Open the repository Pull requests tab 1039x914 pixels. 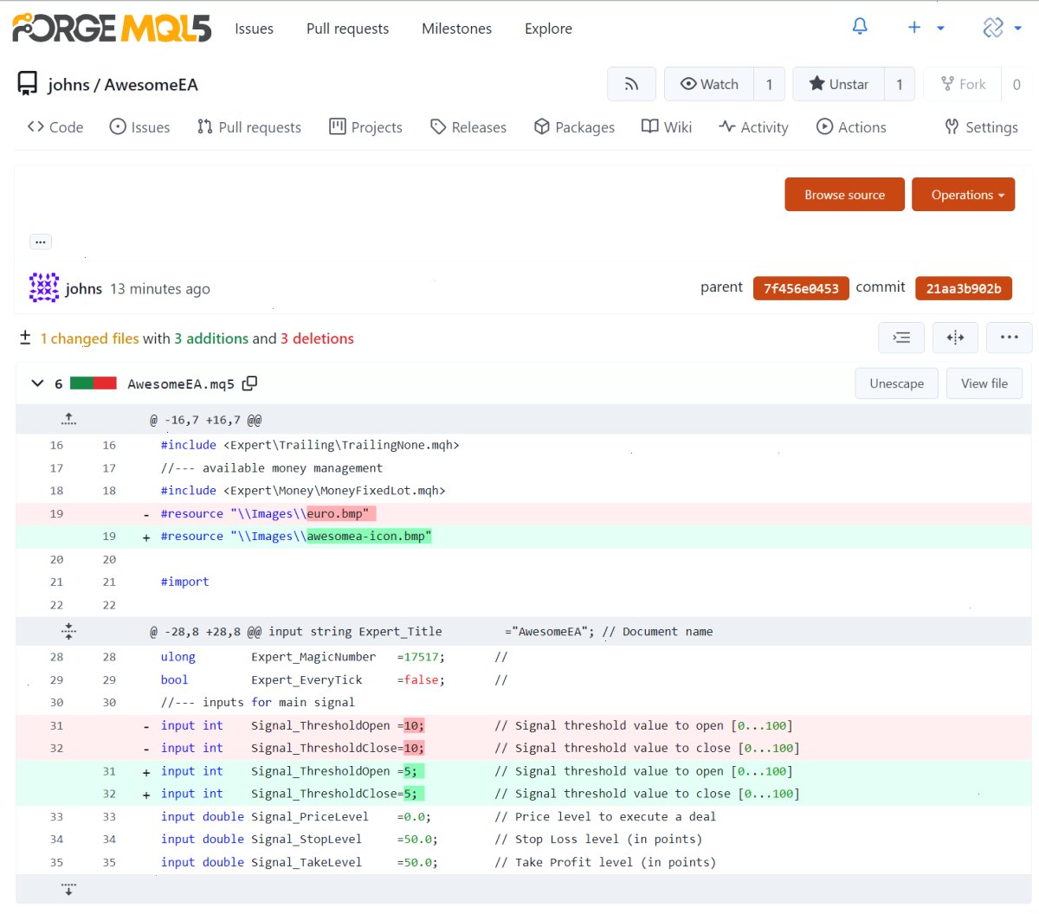point(249,127)
